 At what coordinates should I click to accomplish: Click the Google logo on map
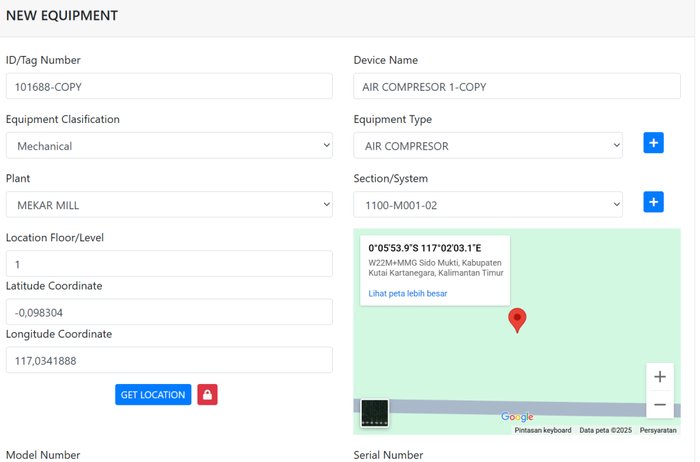click(x=517, y=417)
